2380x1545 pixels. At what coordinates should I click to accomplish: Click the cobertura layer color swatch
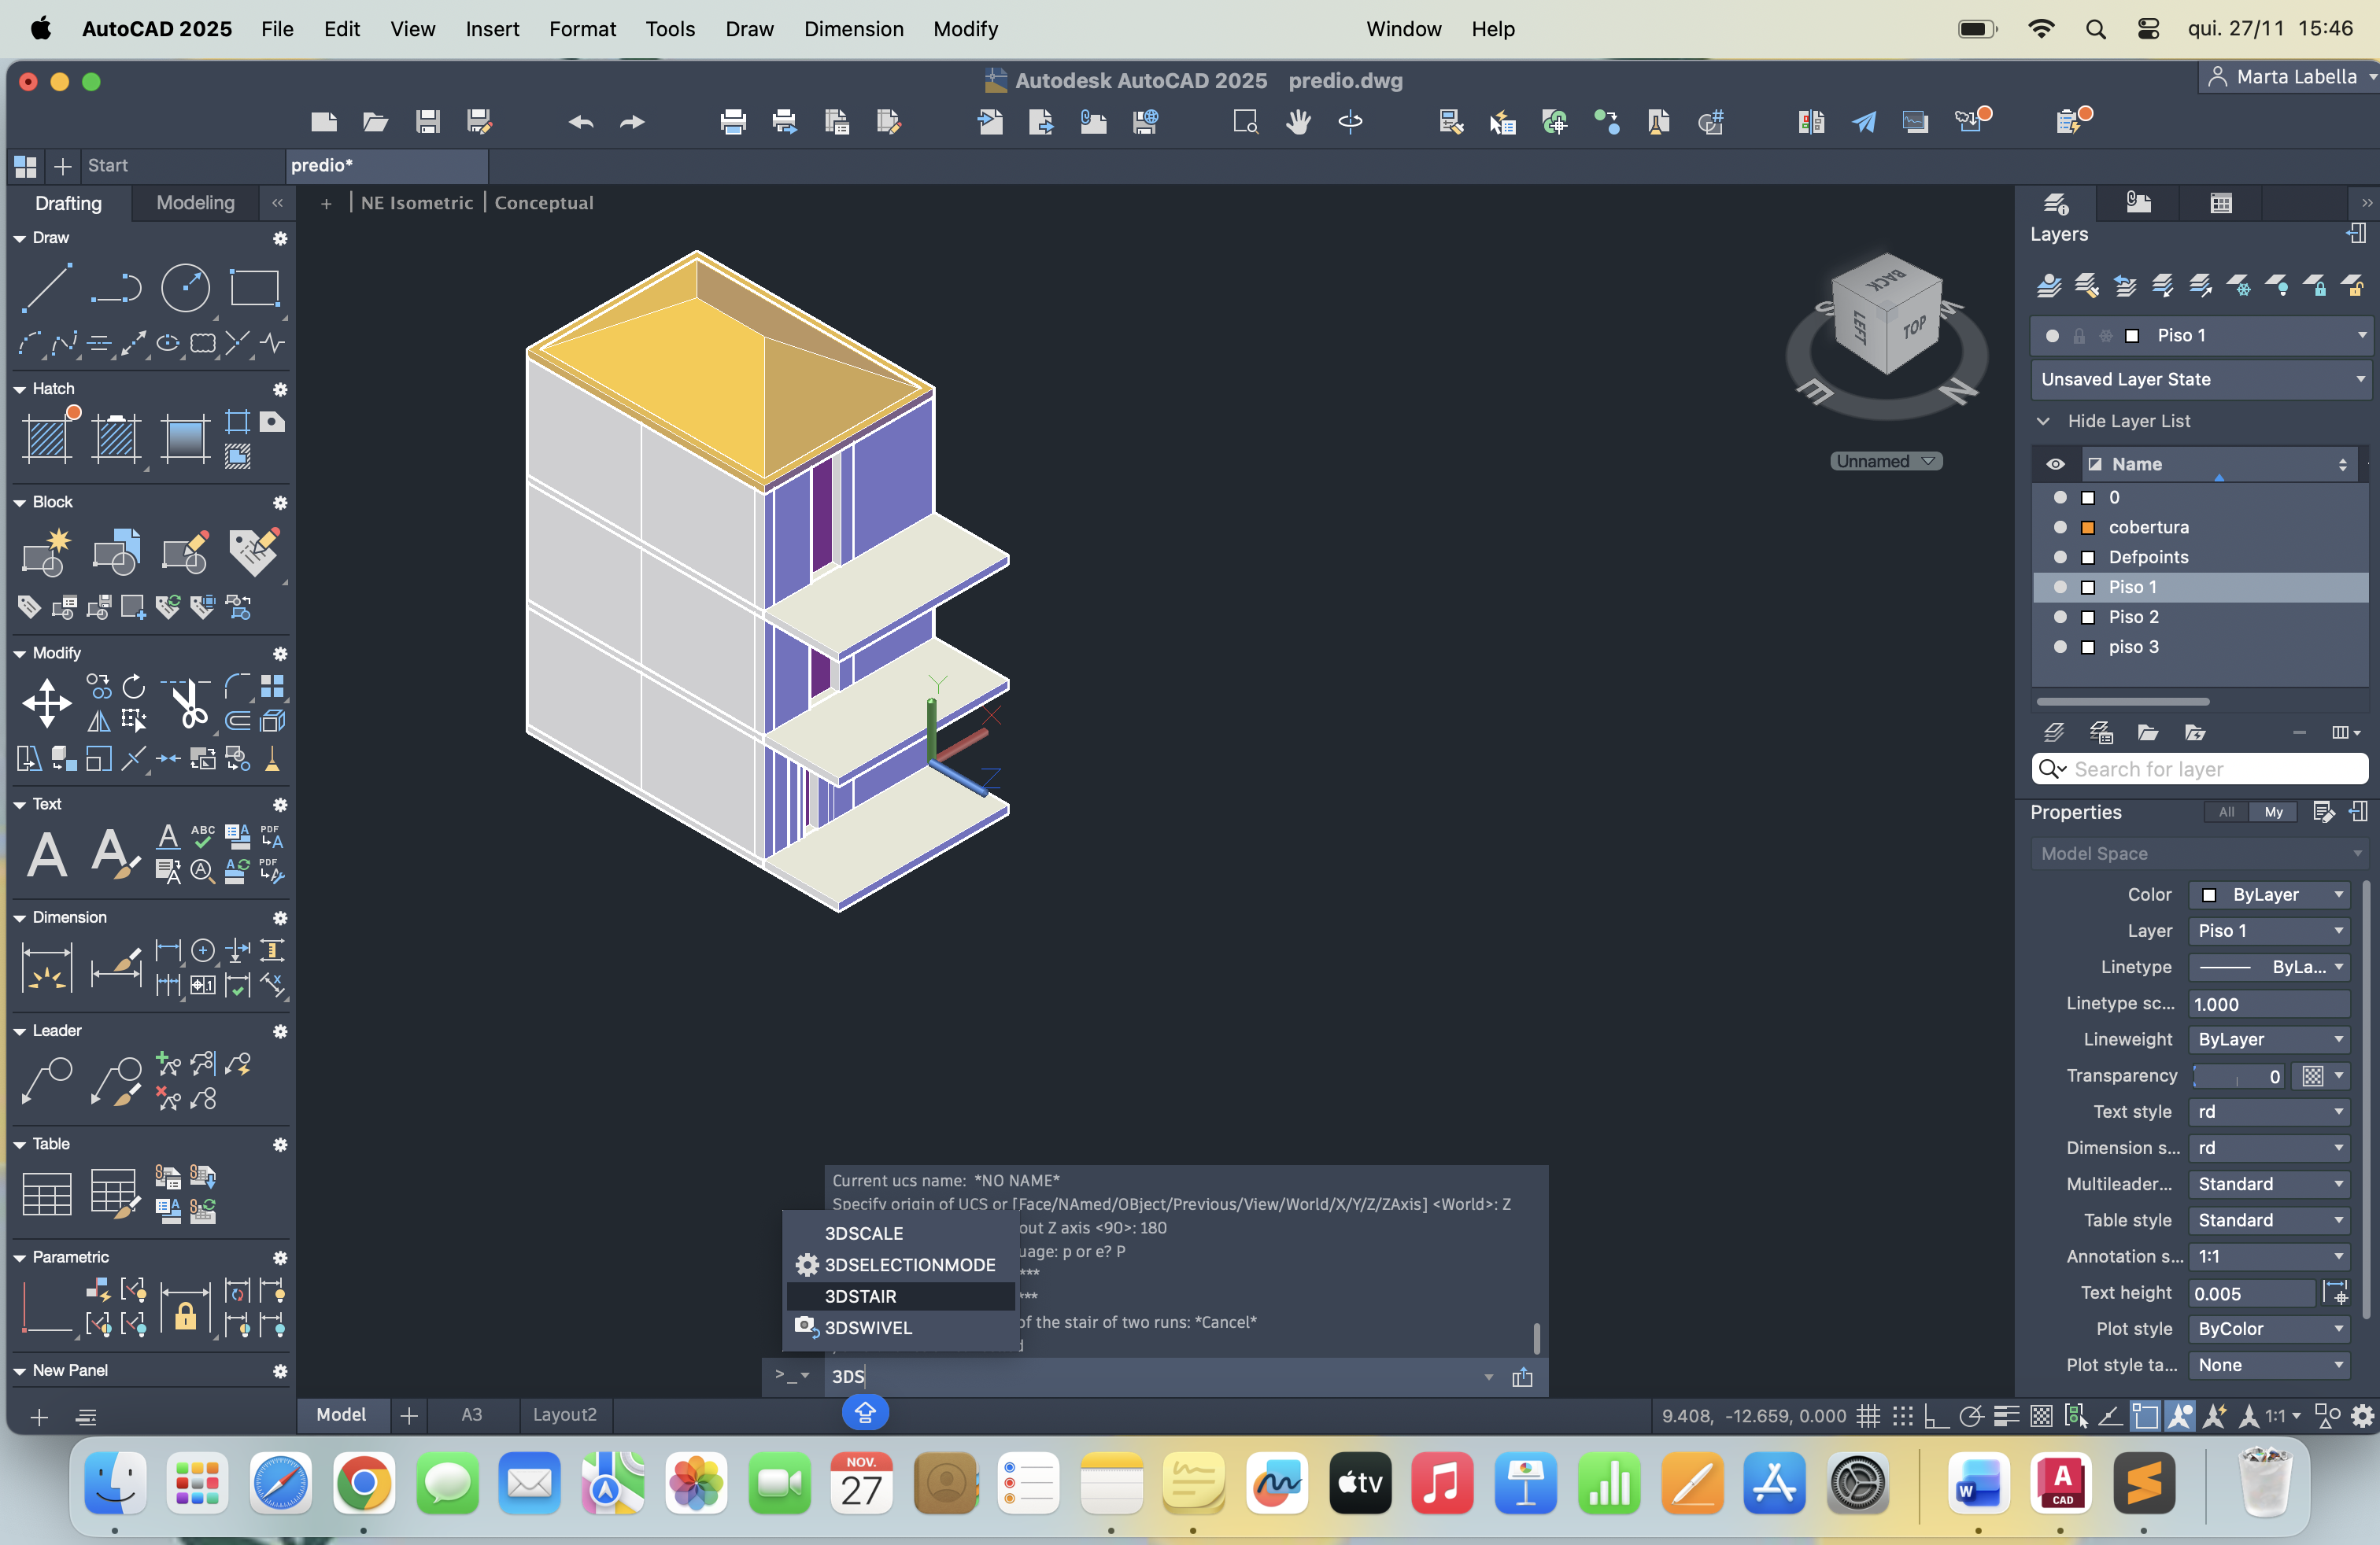(2088, 526)
